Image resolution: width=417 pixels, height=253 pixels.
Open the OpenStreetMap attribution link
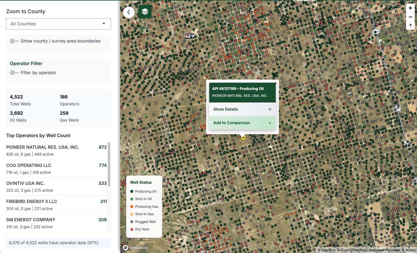tap(352, 250)
